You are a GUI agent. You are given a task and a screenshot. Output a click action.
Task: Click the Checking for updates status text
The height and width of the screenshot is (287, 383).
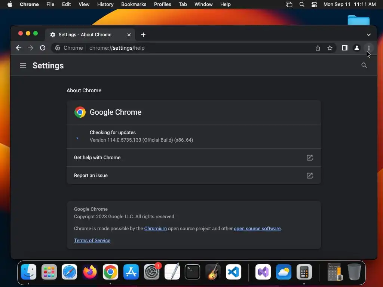click(113, 133)
